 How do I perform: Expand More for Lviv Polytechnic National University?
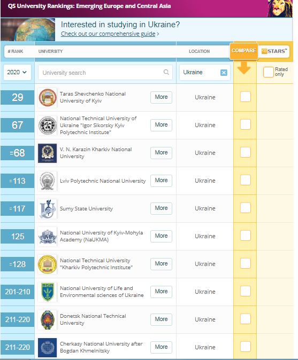[x=161, y=181]
